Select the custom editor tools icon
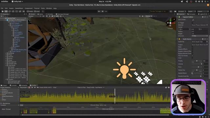This screenshot has height=118, width=210. coord(24,11)
